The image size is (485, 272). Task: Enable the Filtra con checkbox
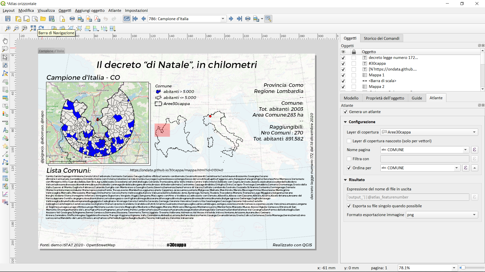(x=349, y=159)
